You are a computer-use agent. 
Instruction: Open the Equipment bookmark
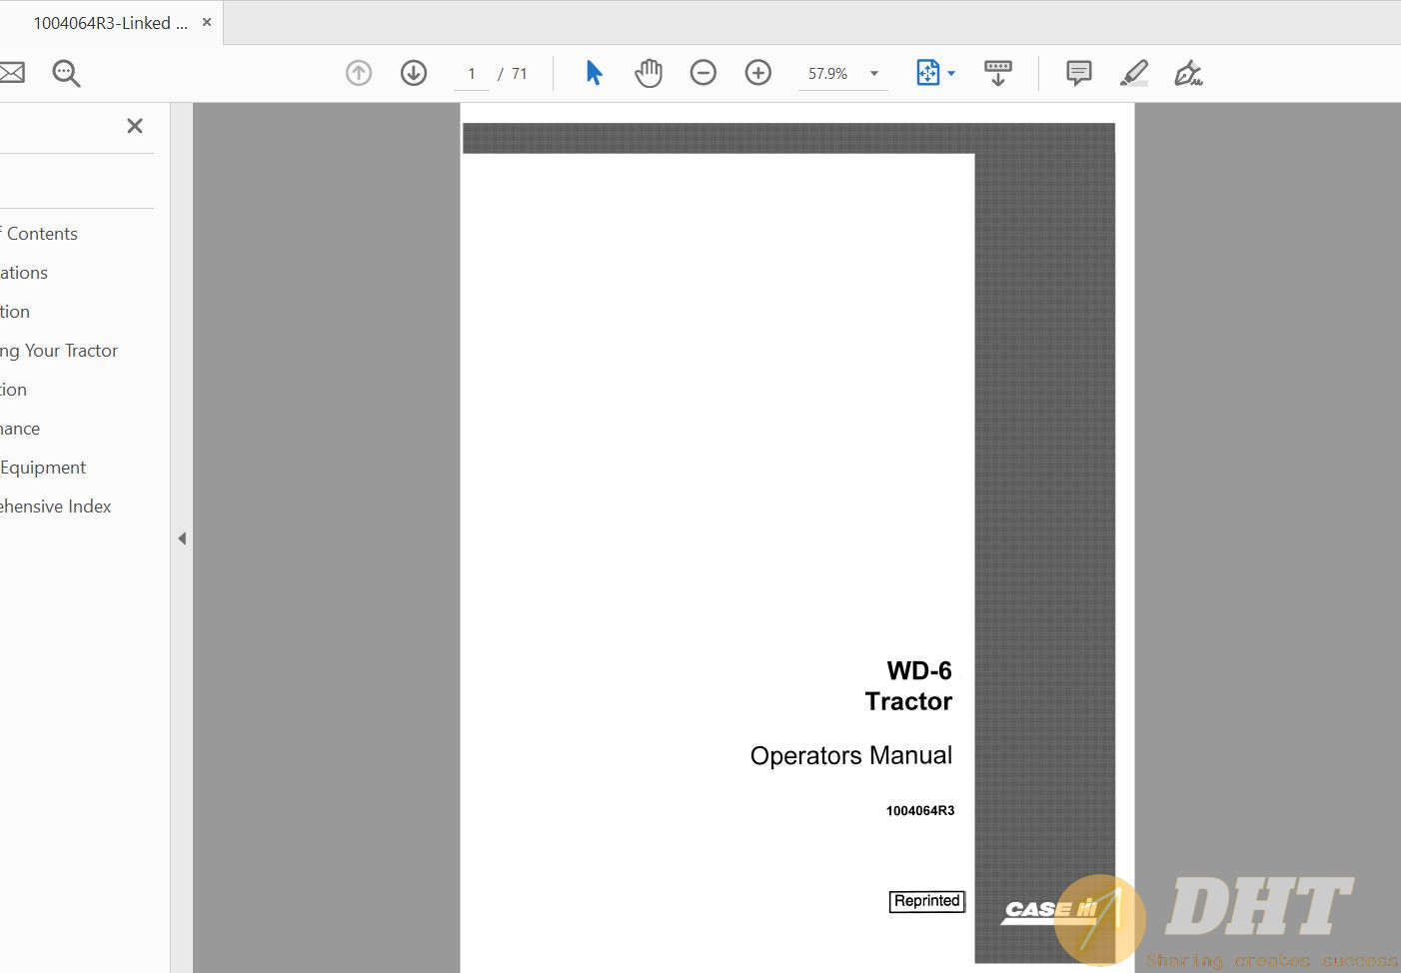43,468
